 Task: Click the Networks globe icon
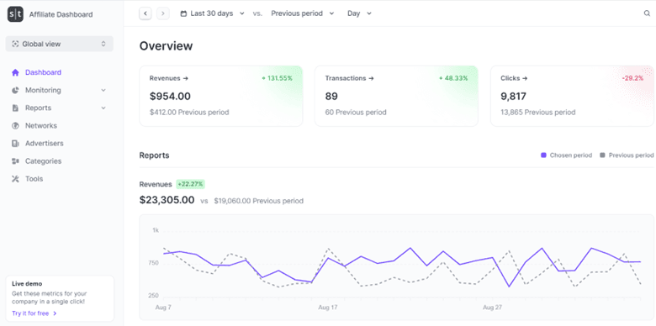pyautogui.click(x=15, y=126)
